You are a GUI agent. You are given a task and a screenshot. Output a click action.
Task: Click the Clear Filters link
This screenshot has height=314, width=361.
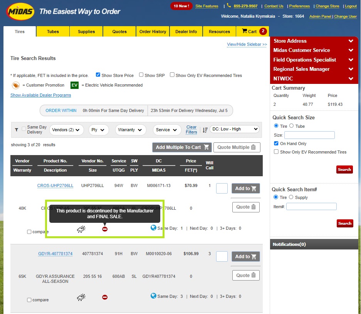[191, 130]
